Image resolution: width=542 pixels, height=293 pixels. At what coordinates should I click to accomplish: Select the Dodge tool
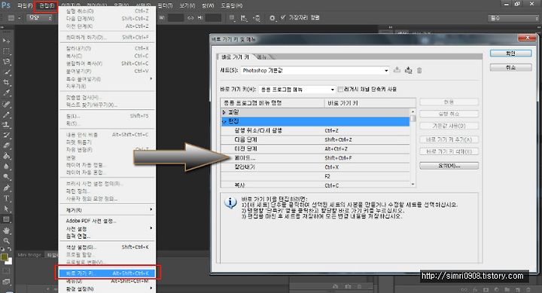pyautogui.click(x=6, y=177)
